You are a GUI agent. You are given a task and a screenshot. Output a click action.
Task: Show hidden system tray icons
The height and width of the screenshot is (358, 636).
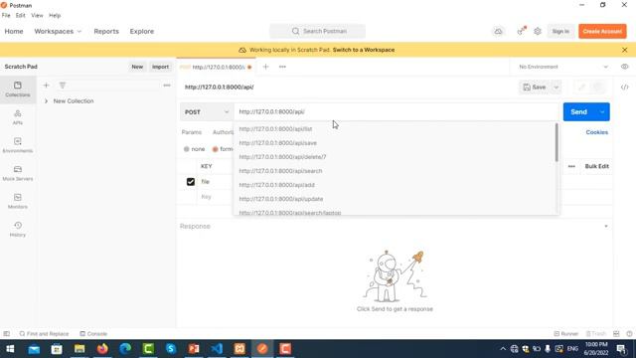pyautogui.click(x=503, y=349)
